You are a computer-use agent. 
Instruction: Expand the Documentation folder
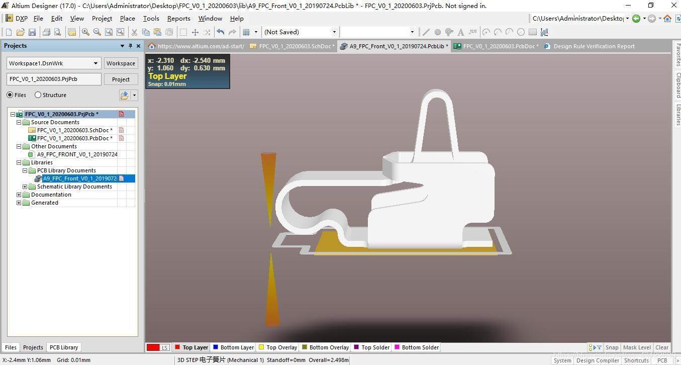point(19,195)
